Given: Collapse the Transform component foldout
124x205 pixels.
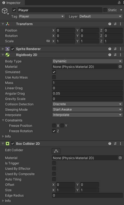Looking at the screenshot, I should [3, 24].
